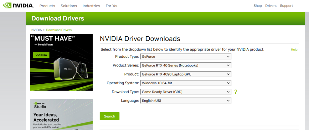Open the Product Type dropdown
This screenshot has height=130, width=309.
coord(186,57)
